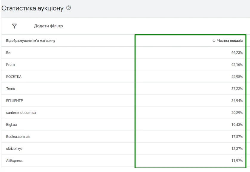Screen dimensions: 250x172
Task: Select ROZETKA store name
Action: click(14, 77)
